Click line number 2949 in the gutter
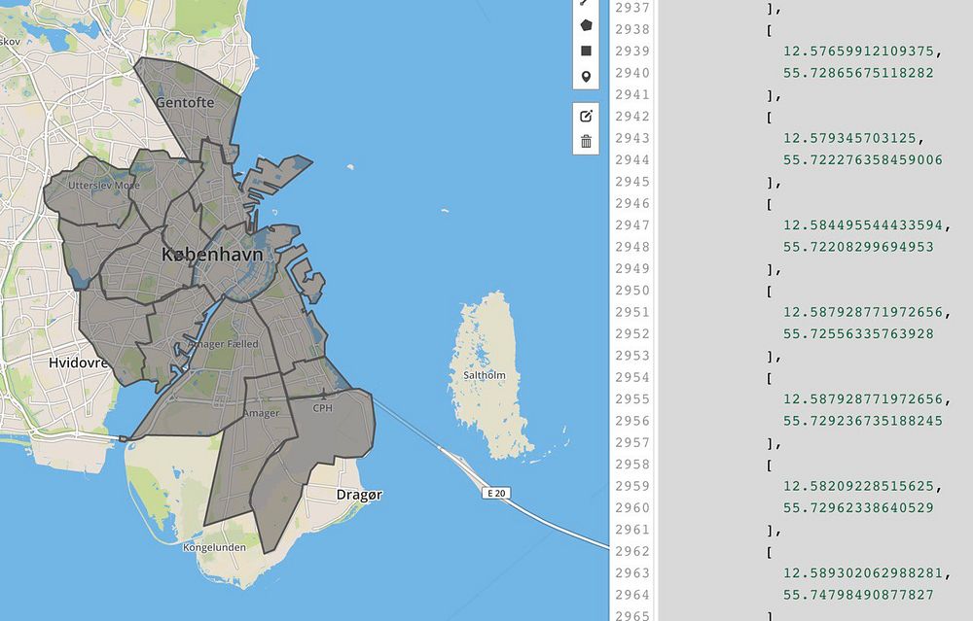 point(632,269)
